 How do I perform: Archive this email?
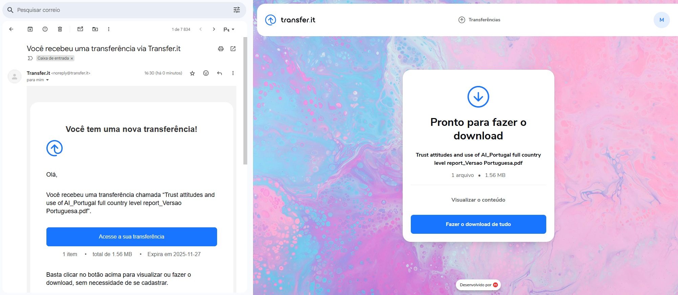tap(30, 29)
